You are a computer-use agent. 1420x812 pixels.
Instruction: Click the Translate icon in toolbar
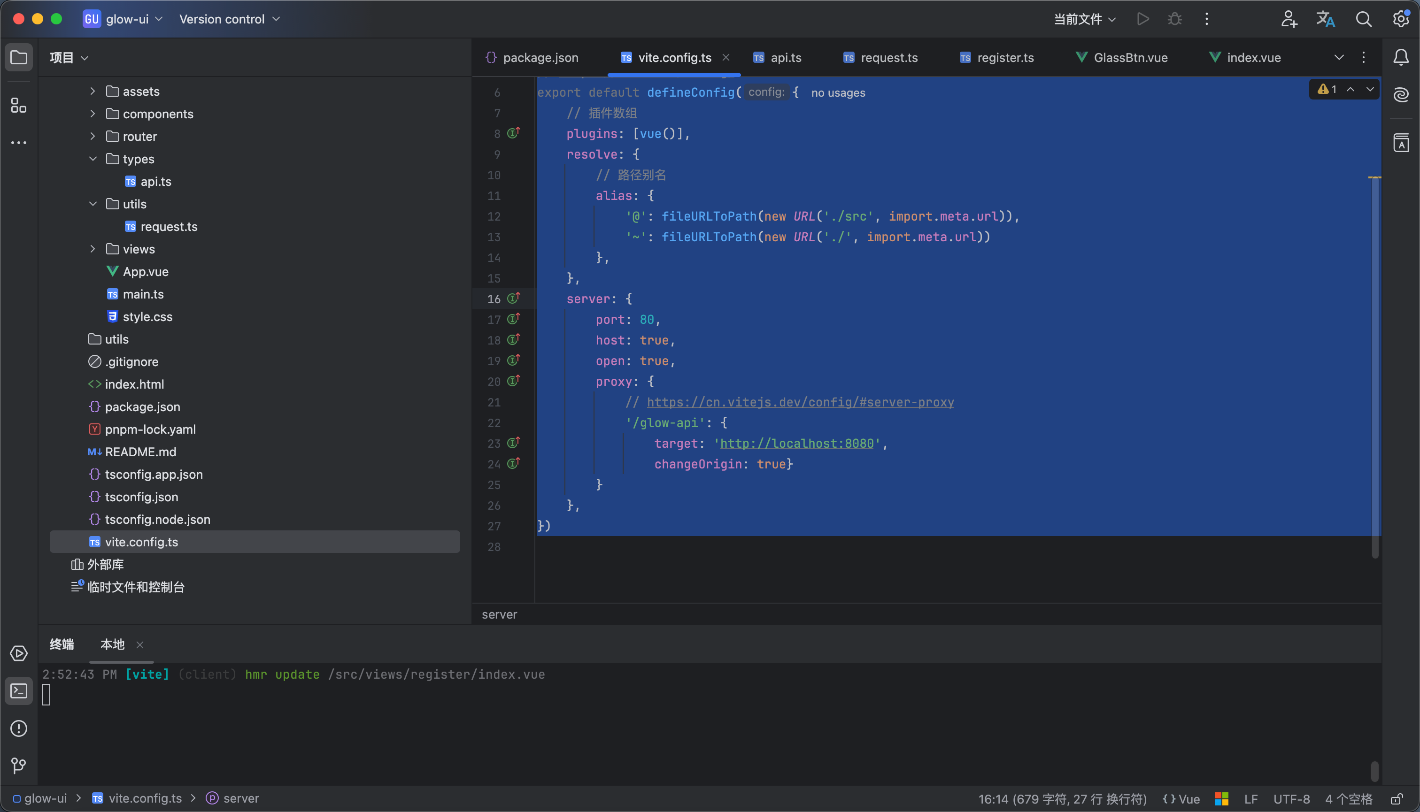1326,19
